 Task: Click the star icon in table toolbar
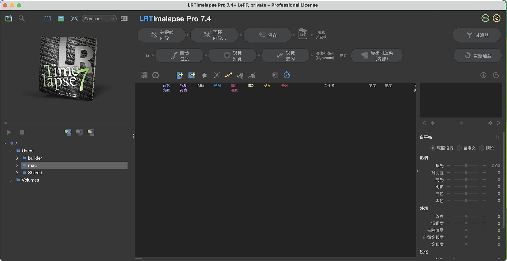tap(204, 75)
